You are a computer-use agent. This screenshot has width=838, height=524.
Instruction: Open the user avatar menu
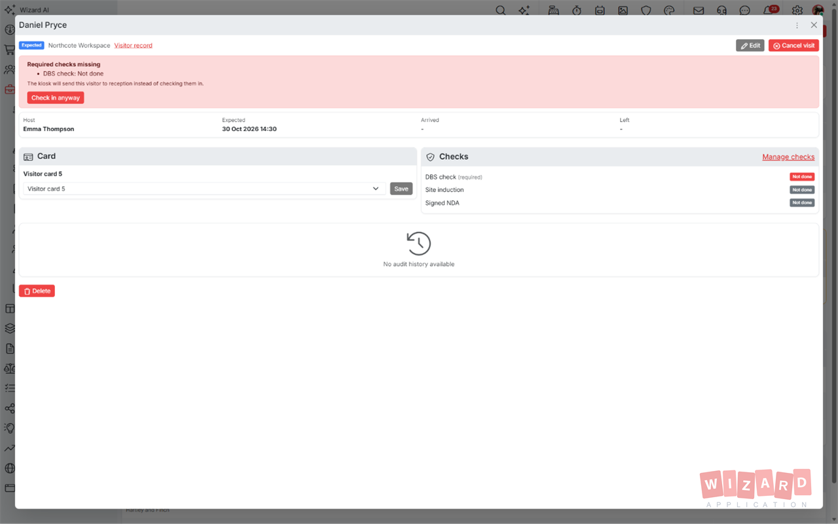coord(818,10)
